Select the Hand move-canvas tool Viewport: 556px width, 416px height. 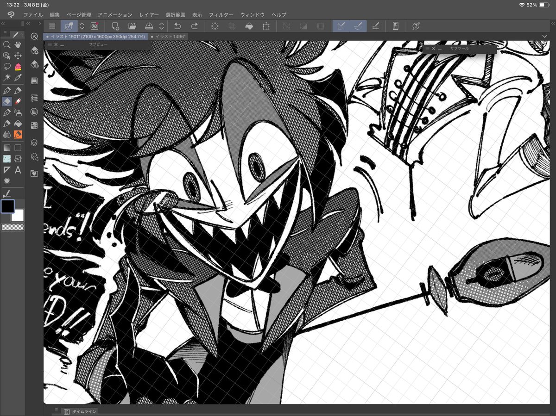point(18,45)
